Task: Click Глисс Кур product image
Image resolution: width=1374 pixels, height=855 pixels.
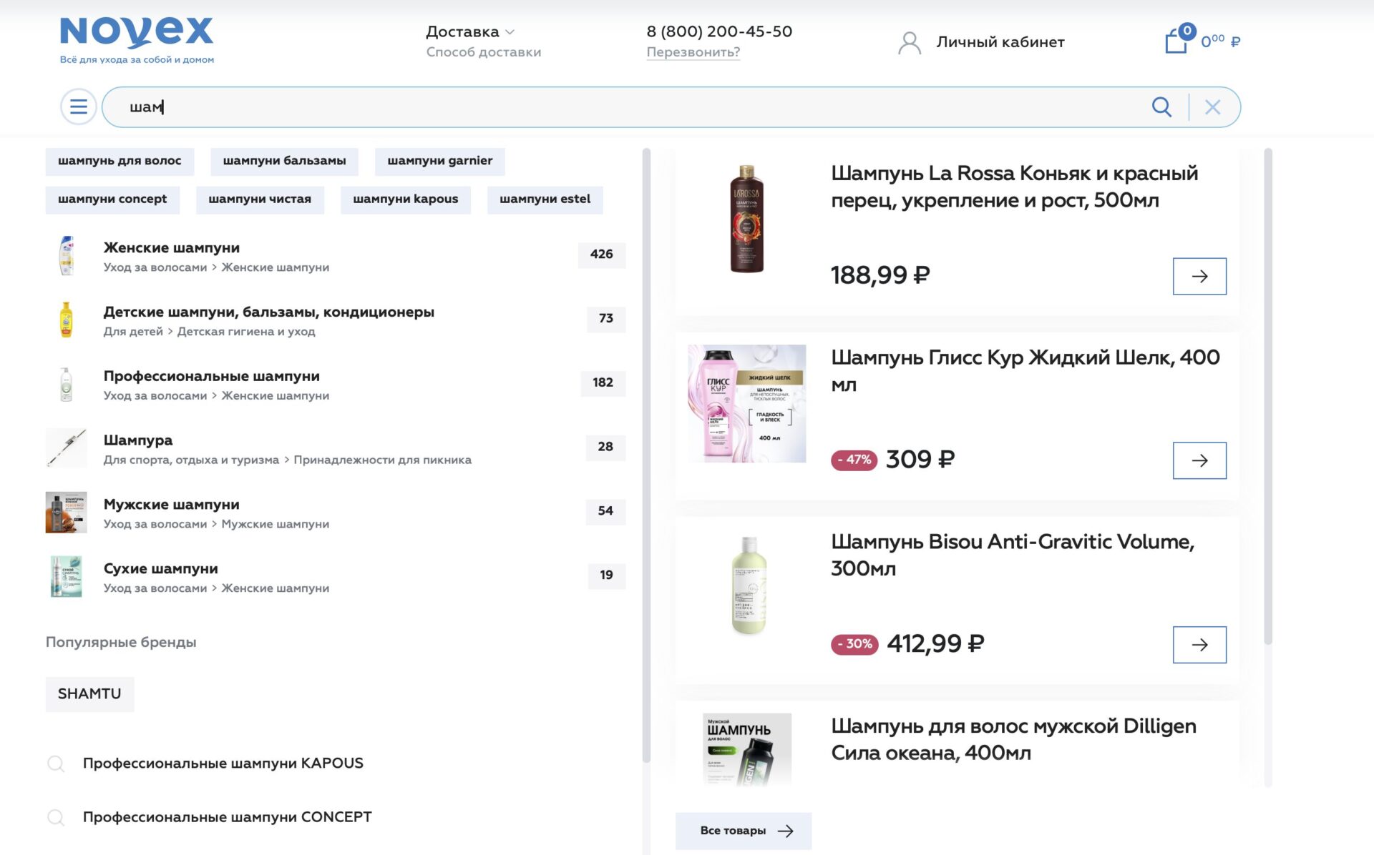Action: (746, 403)
